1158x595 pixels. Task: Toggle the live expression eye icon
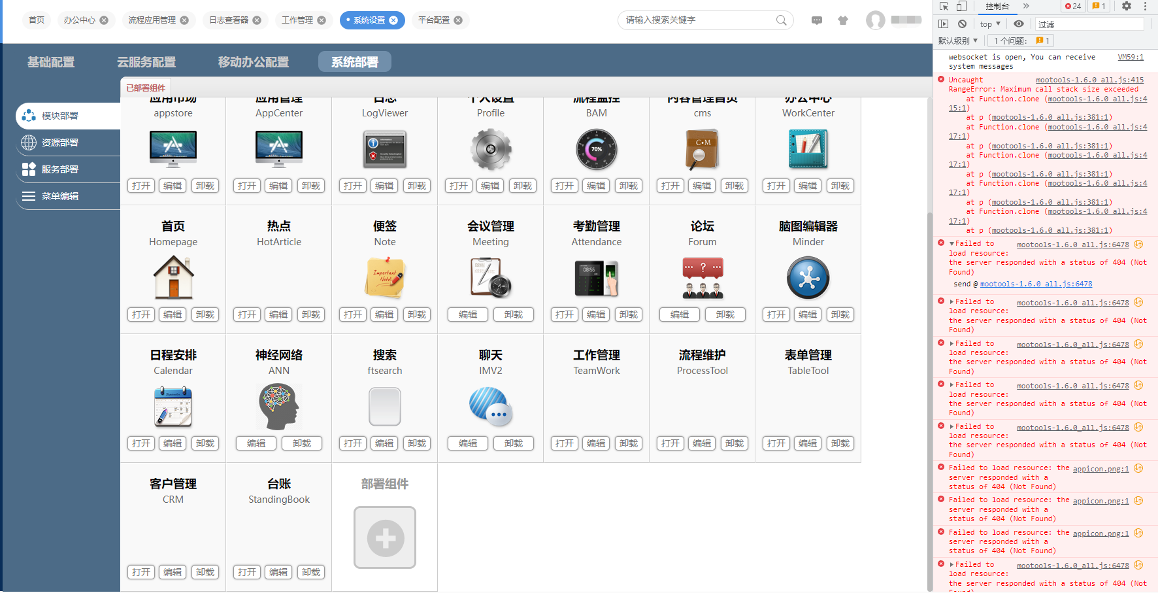1019,24
